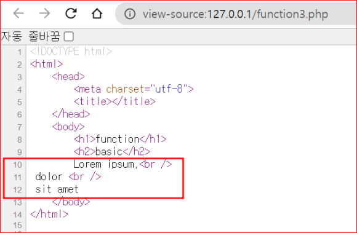
Task: Click the 'dolor' text on line 11
Action: click(x=49, y=176)
